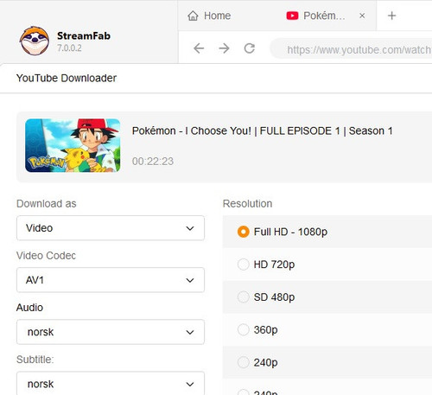Click the Pokémon I Choose You title
Viewport: 432px width, 395px height.
[x=262, y=131]
